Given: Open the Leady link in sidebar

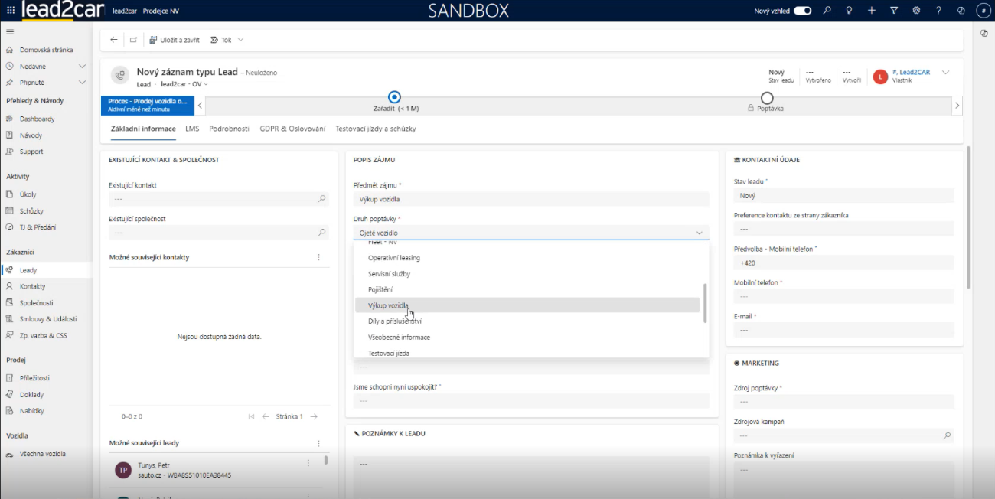Looking at the screenshot, I should (x=28, y=270).
